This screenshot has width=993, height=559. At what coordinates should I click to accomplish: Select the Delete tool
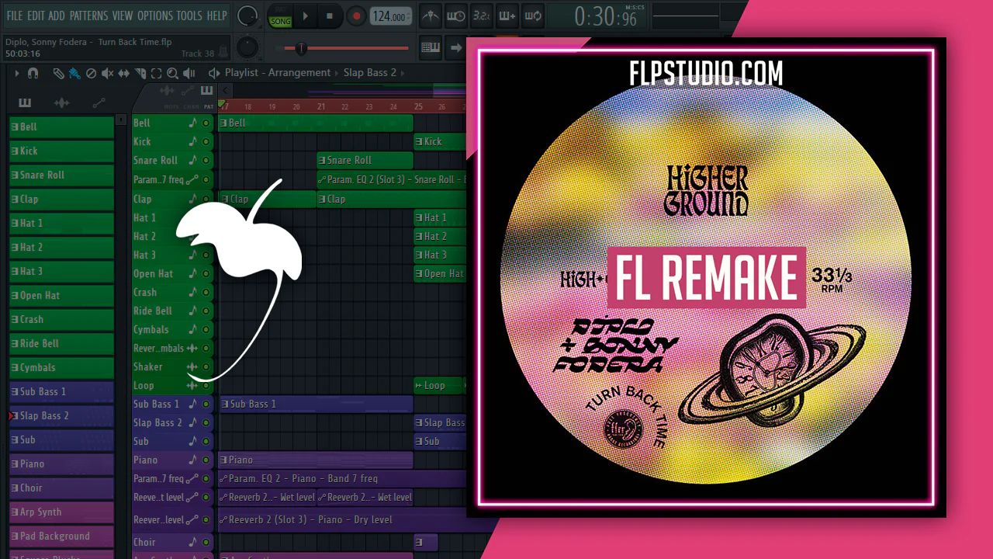[x=91, y=73]
